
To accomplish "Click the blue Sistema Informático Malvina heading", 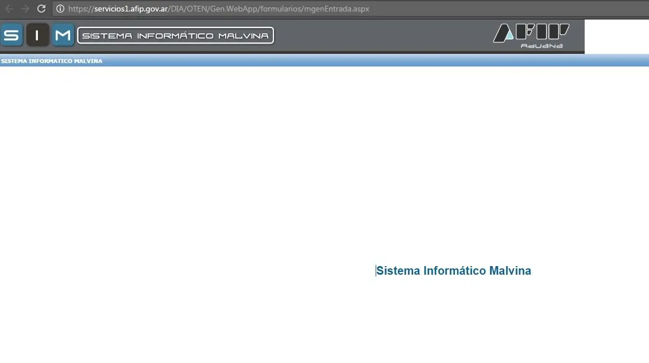I will pyautogui.click(x=454, y=271).
